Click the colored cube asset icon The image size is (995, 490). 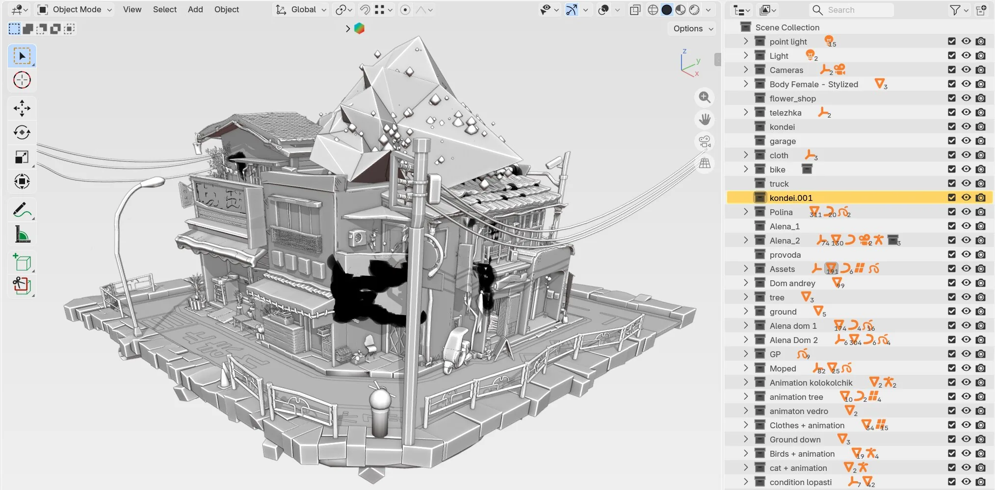pyautogui.click(x=359, y=28)
